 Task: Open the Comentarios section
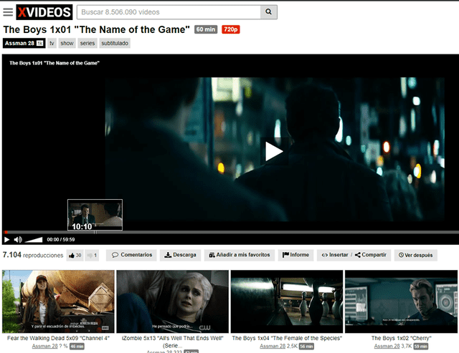point(132,255)
